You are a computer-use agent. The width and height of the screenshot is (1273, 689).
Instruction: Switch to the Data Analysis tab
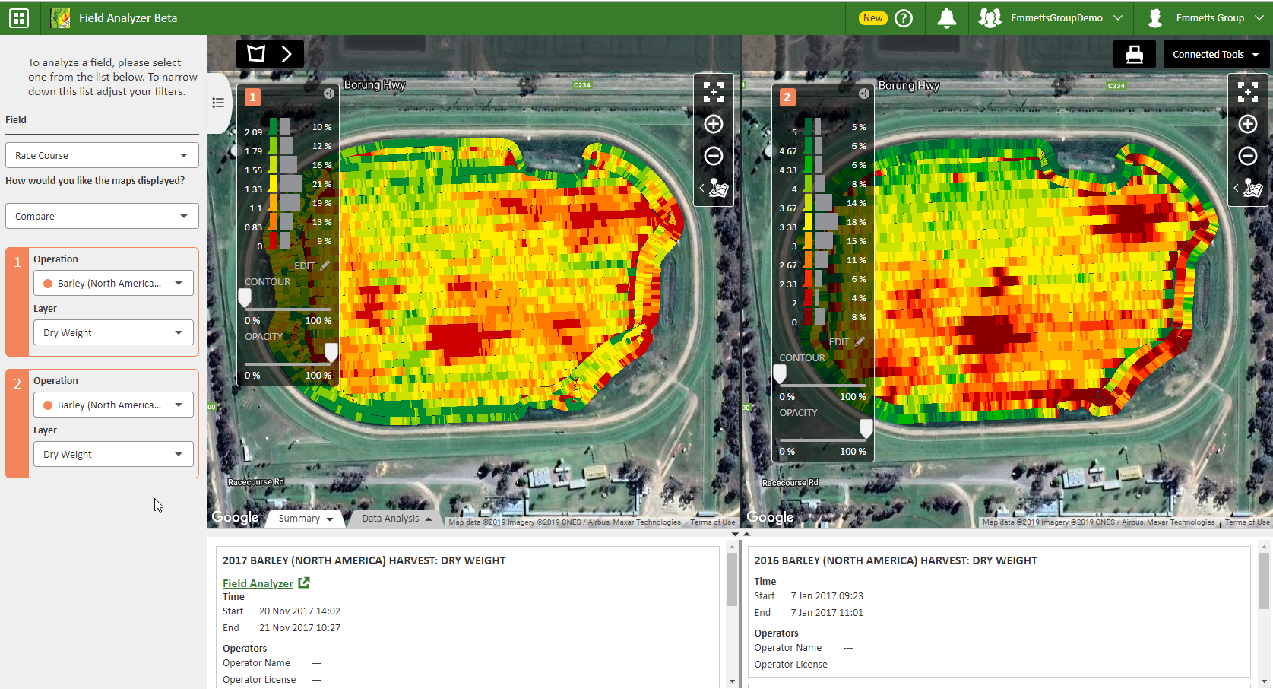(396, 519)
